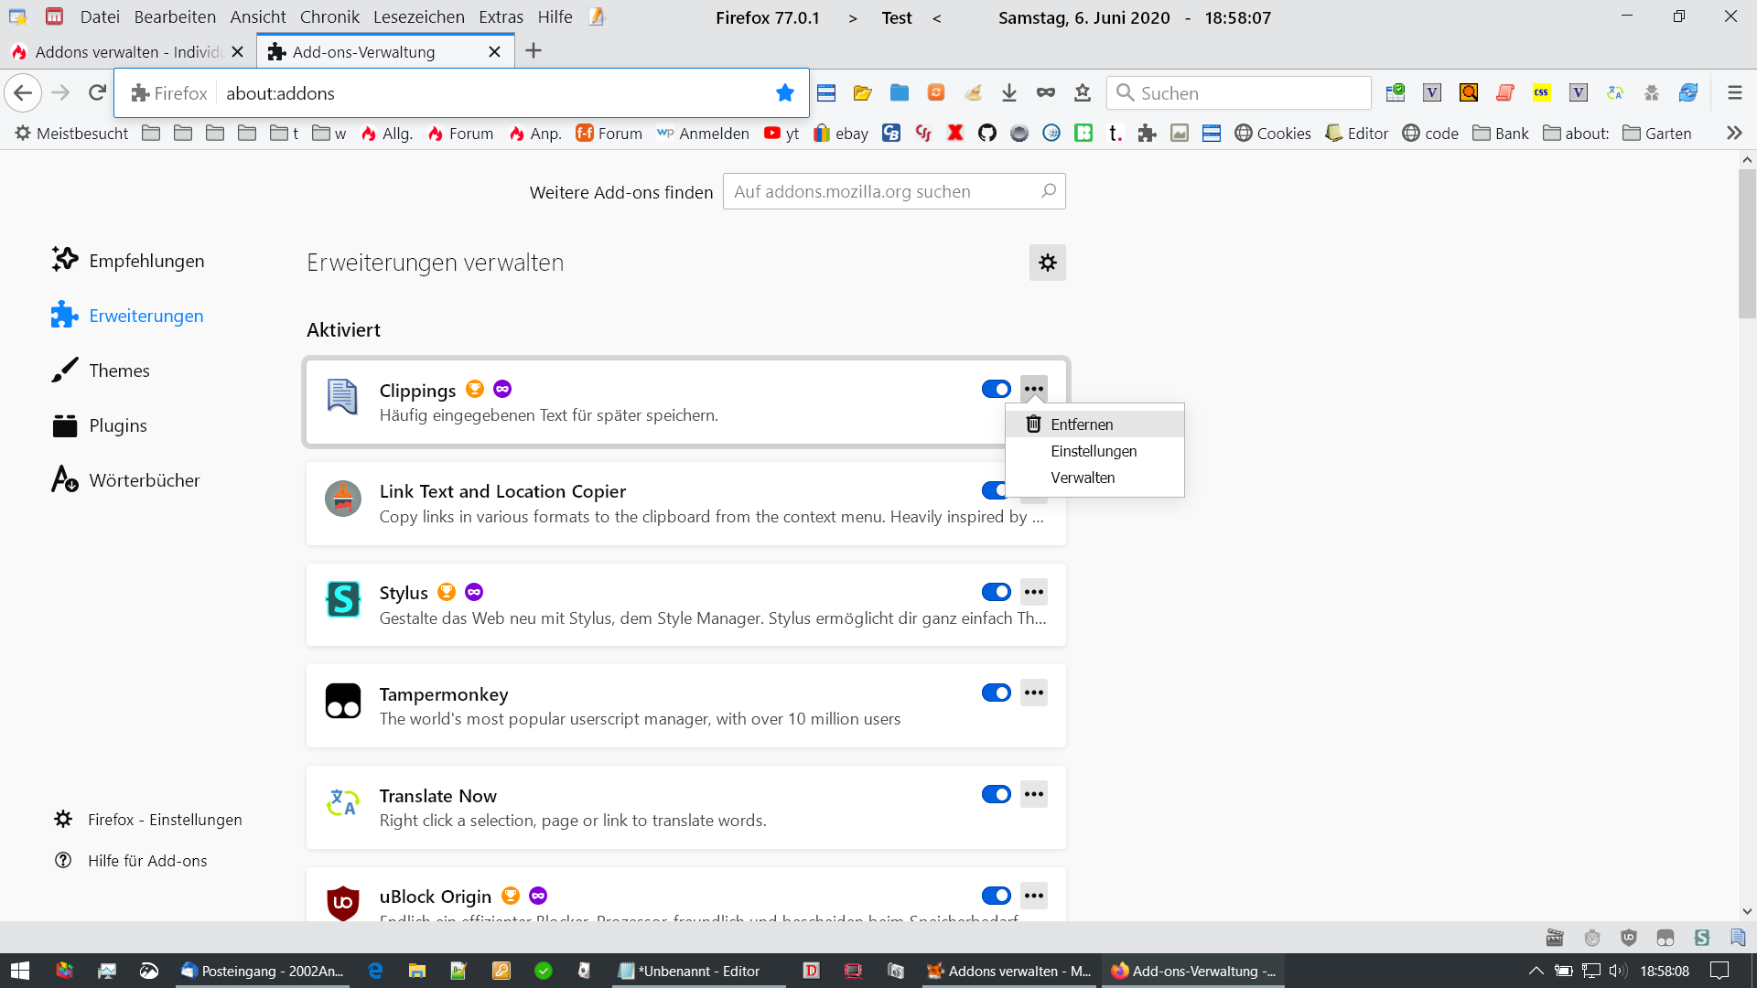The image size is (1757, 988).
Task: Go to Themes in the sidebar
Action: (119, 370)
